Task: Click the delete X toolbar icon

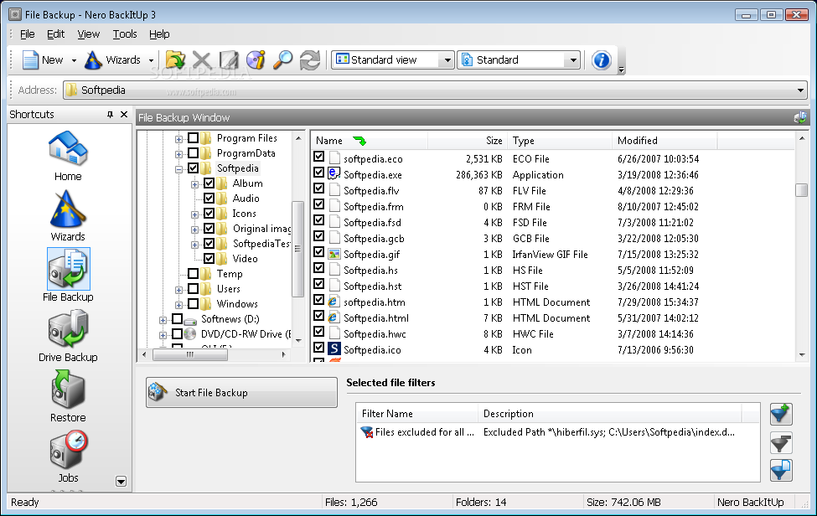Action: pyautogui.click(x=202, y=59)
